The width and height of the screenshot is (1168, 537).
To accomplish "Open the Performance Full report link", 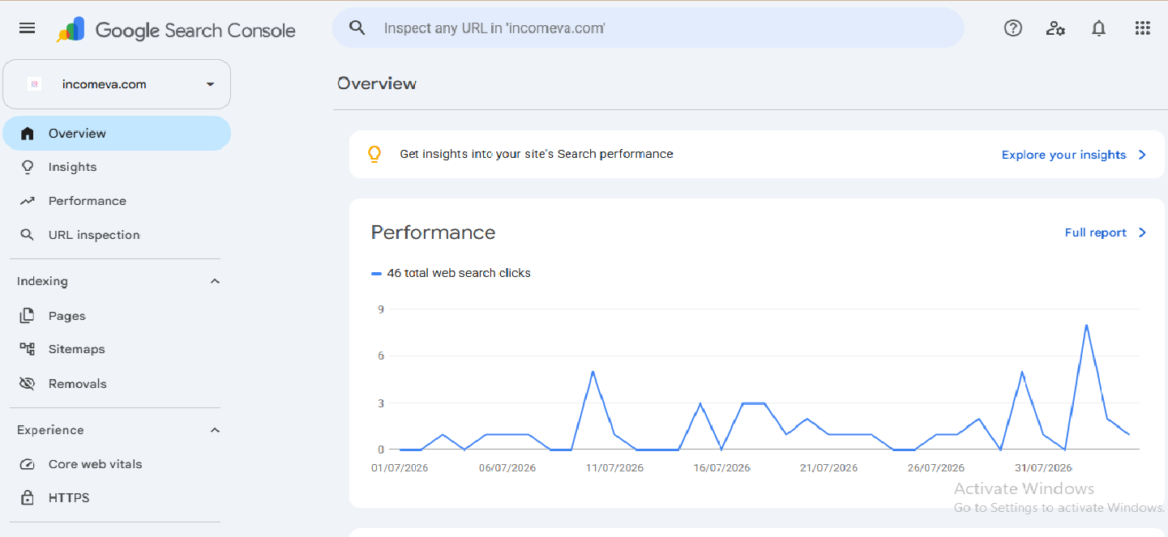I will [1095, 232].
